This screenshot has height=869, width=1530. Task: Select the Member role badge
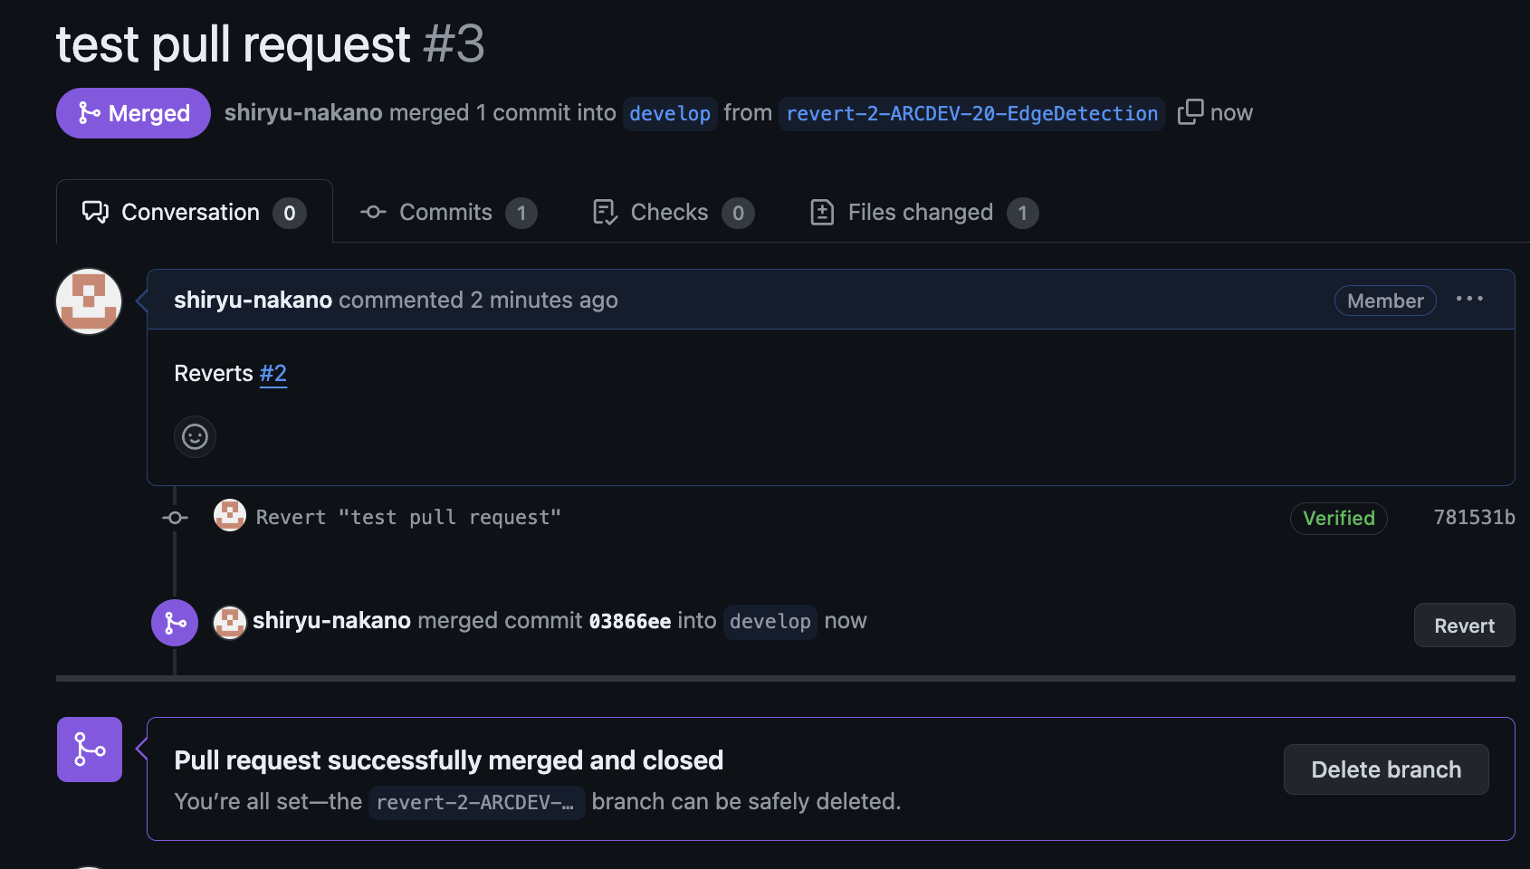(x=1384, y=300)
